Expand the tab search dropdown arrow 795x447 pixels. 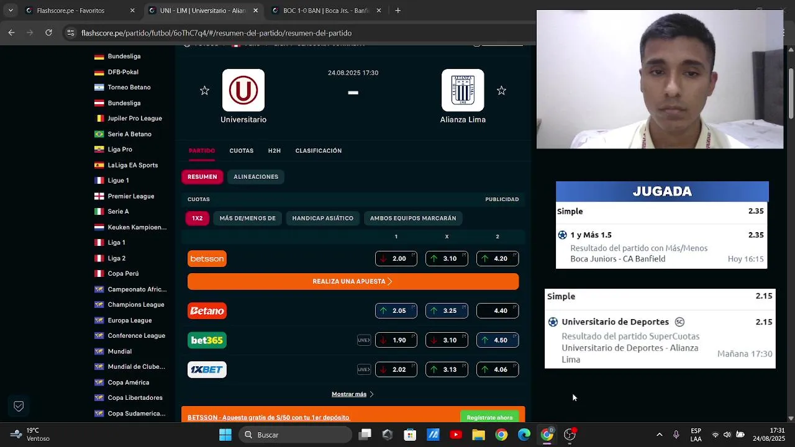(10, 11)
